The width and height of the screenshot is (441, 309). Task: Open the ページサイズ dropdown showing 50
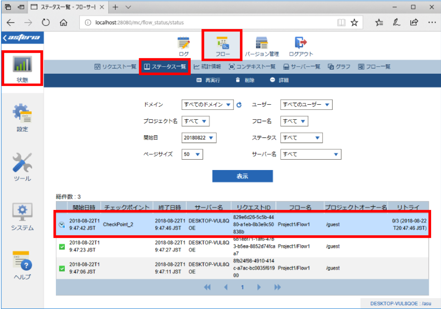[x=192, y=154]
